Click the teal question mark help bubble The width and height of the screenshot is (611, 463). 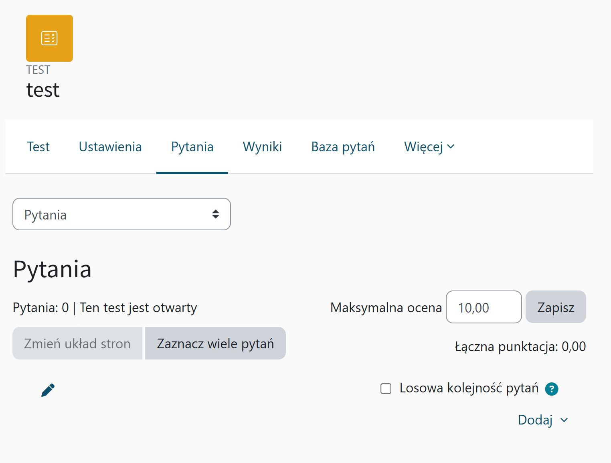coord(551,388)
